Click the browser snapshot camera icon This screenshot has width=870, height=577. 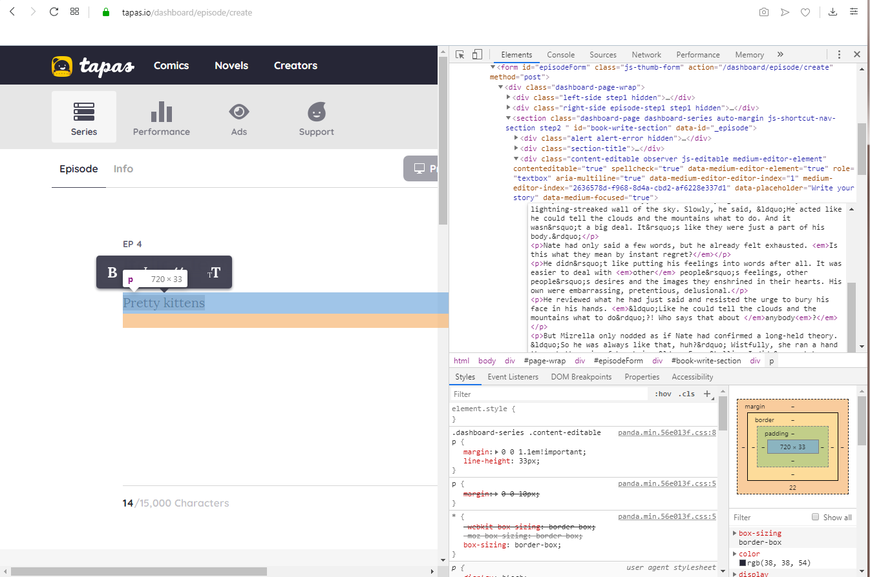point(764,12)
